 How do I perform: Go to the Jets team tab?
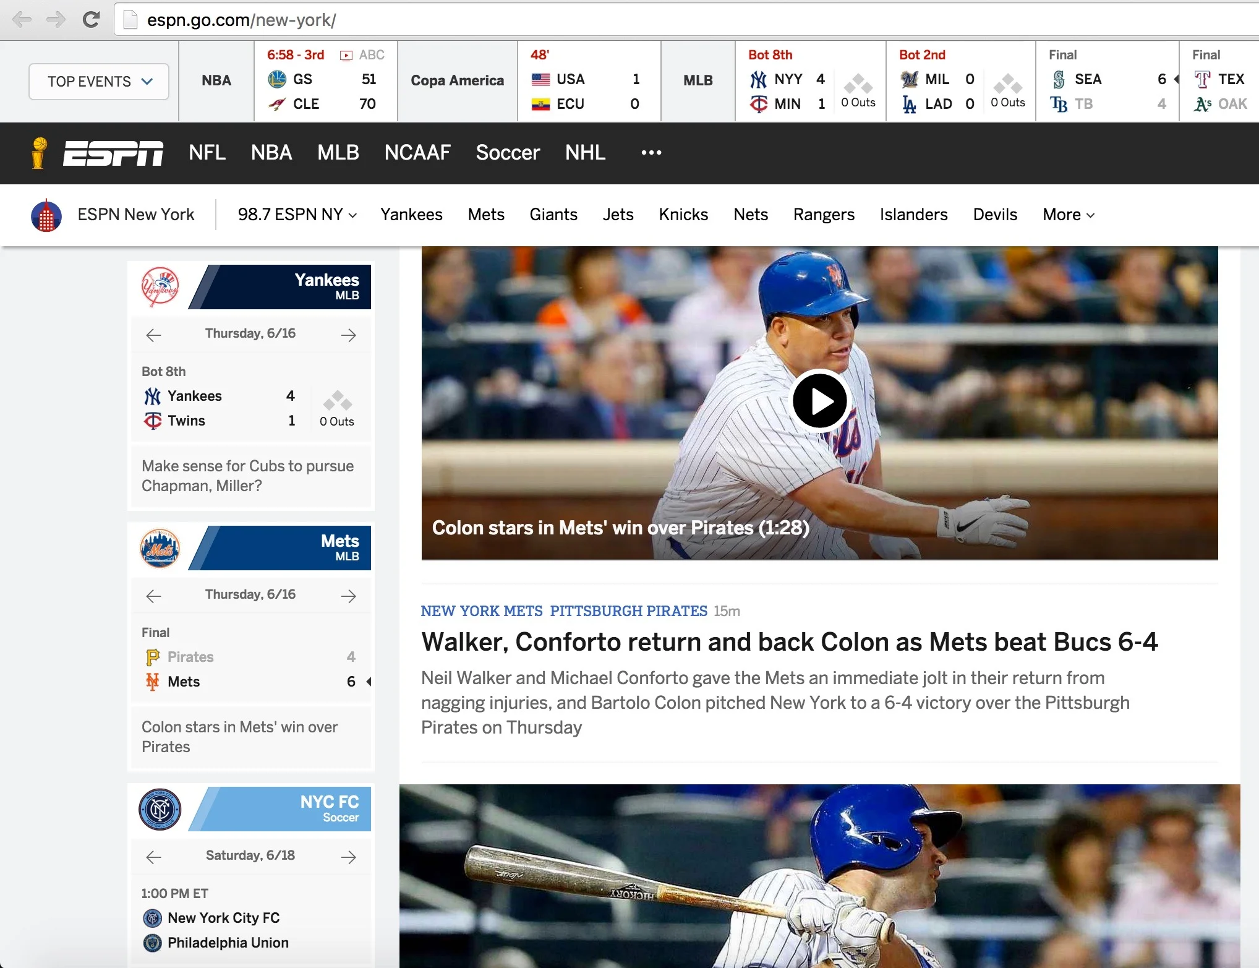[x=618, y=215]
